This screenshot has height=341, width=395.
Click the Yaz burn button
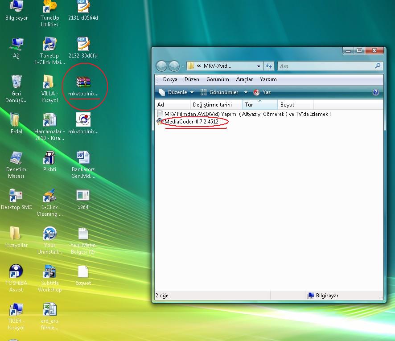pyautogui.click(x=262, y=92)
